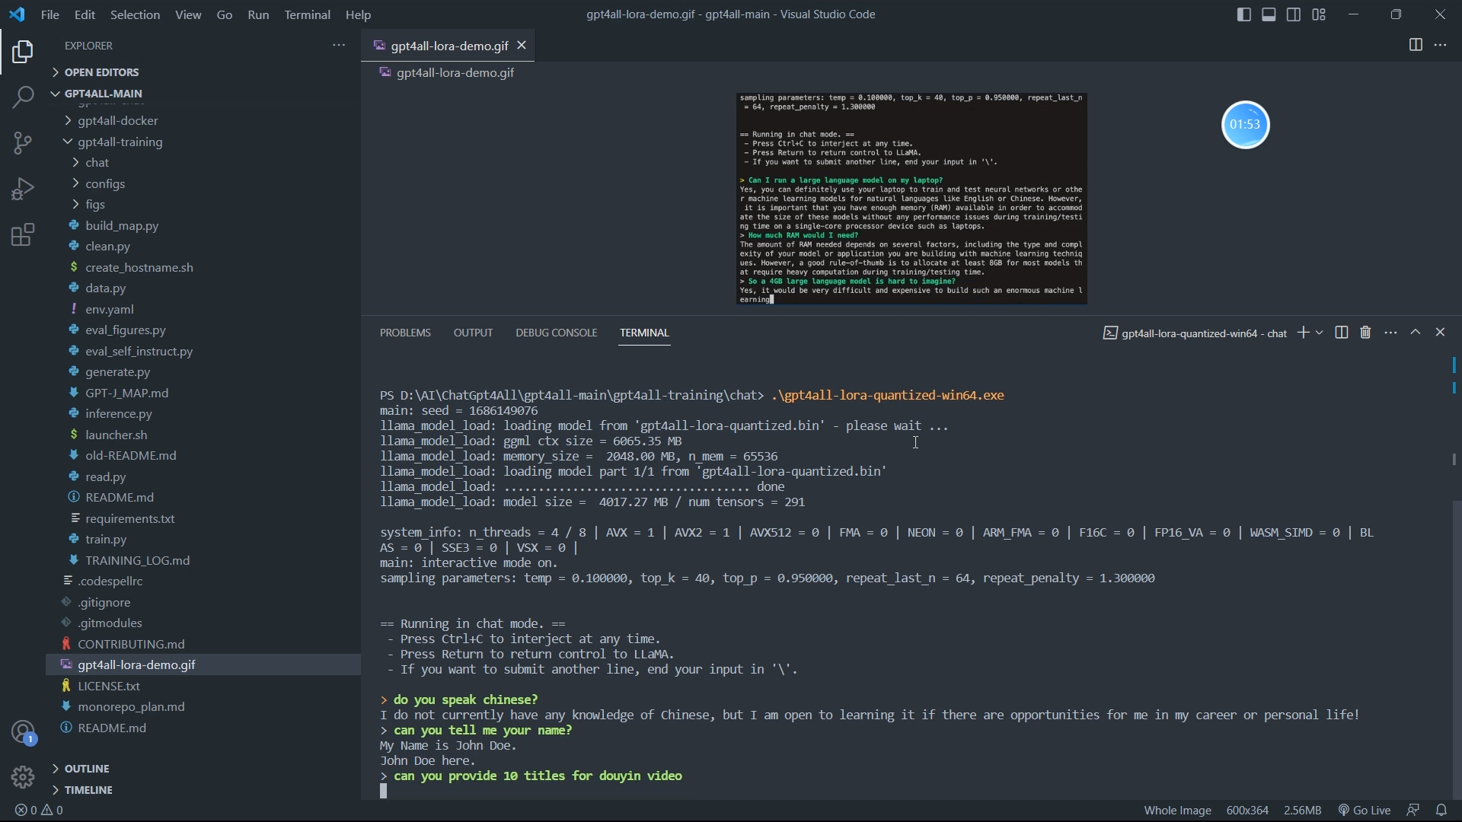Open Customize Layout button in title bar
This screenshot has width=1462, height=822.
click(x=1319, y=14)
